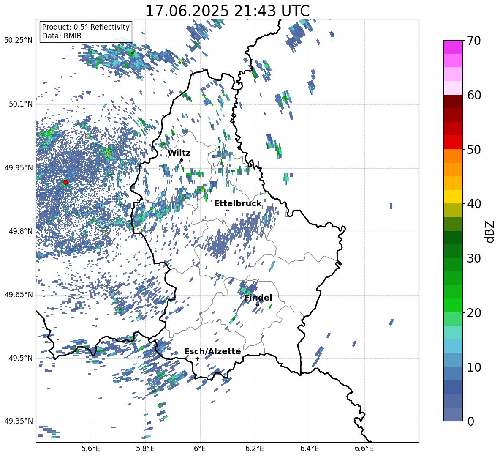Click the Esch/Alzette city label
Viewport: 500px width, 457px height.
point(212,351)
